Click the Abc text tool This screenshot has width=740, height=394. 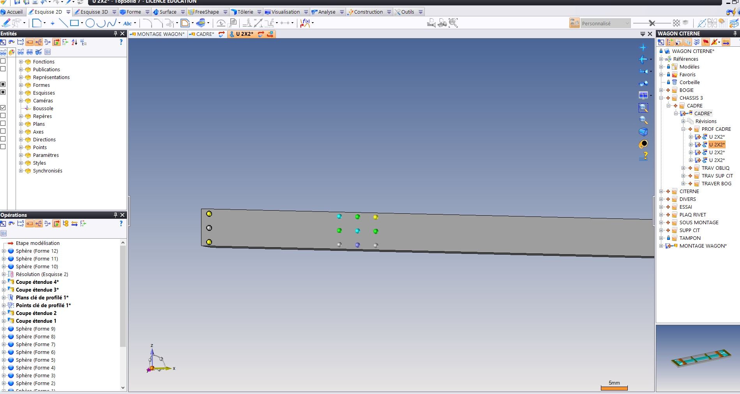pyautogui.click(x=127, y=23)
